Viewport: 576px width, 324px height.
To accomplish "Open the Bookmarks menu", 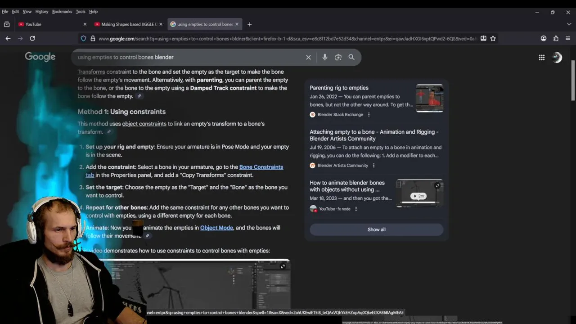I will (x=62, y=12).
